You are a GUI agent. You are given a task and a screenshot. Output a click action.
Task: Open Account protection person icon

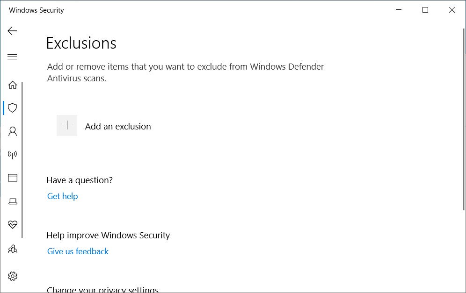coord(13,131)
